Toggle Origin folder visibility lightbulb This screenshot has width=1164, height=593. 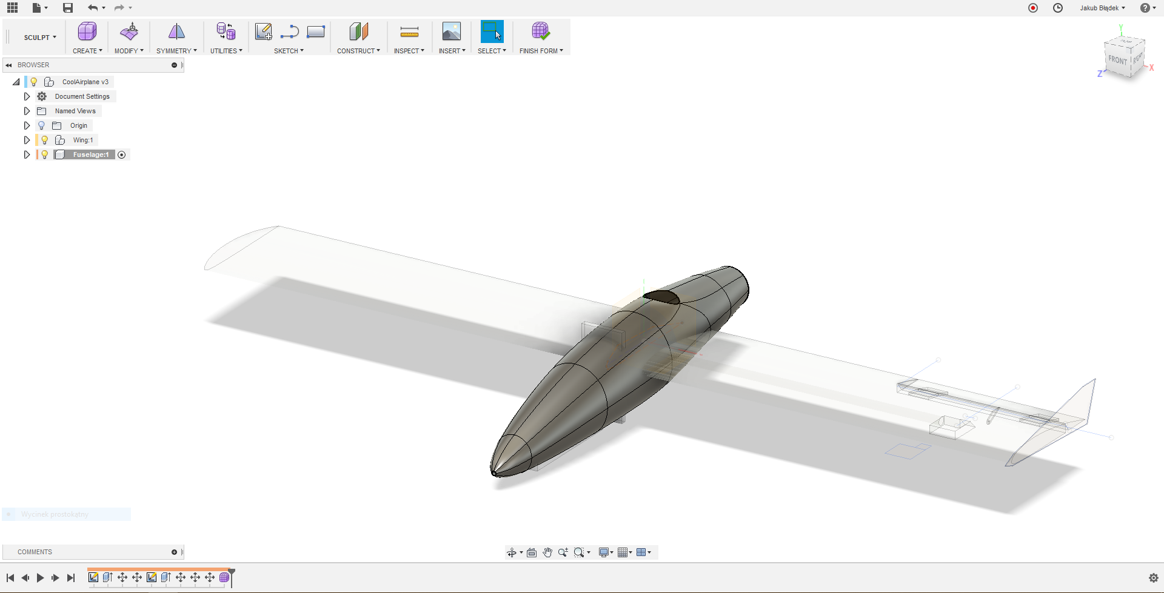(41, 125)
